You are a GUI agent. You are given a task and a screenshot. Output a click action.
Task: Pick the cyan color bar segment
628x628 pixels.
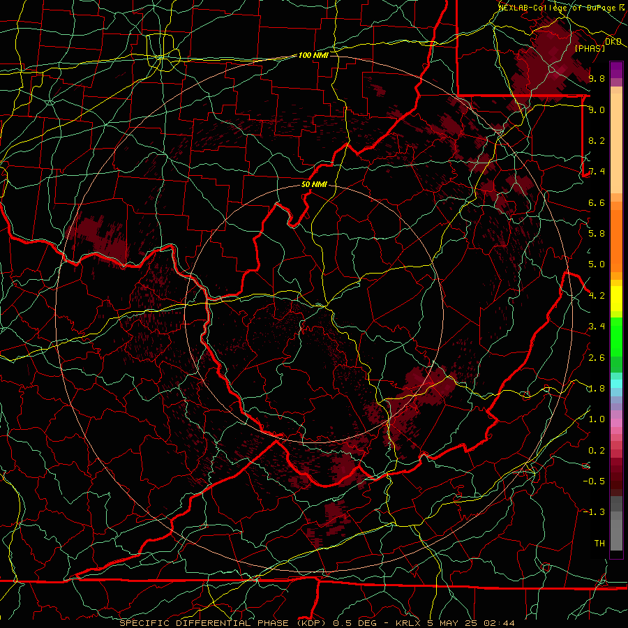coord(616,384)
